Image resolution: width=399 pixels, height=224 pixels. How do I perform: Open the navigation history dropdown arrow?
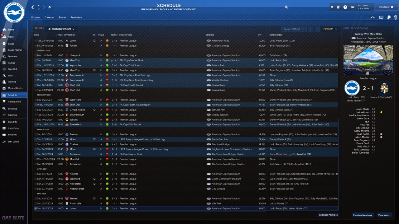[50, 7]
